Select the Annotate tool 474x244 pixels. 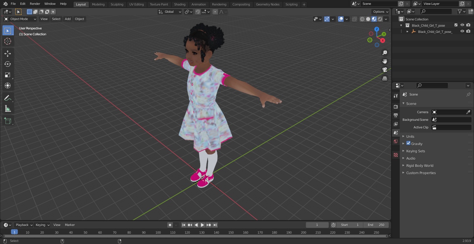pyautogui.click(x=8, y=98)
